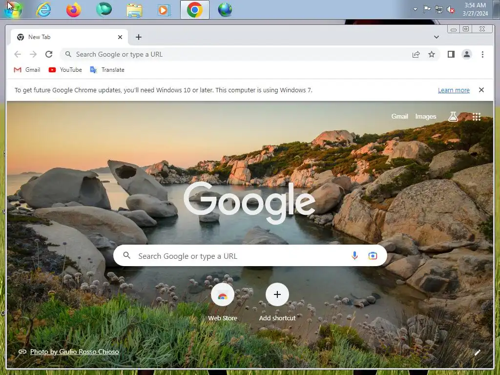Customize Chrome with pencil icon
Image resolution: width=500 pixels, height=375 pixels.
(x=477, y=353)
